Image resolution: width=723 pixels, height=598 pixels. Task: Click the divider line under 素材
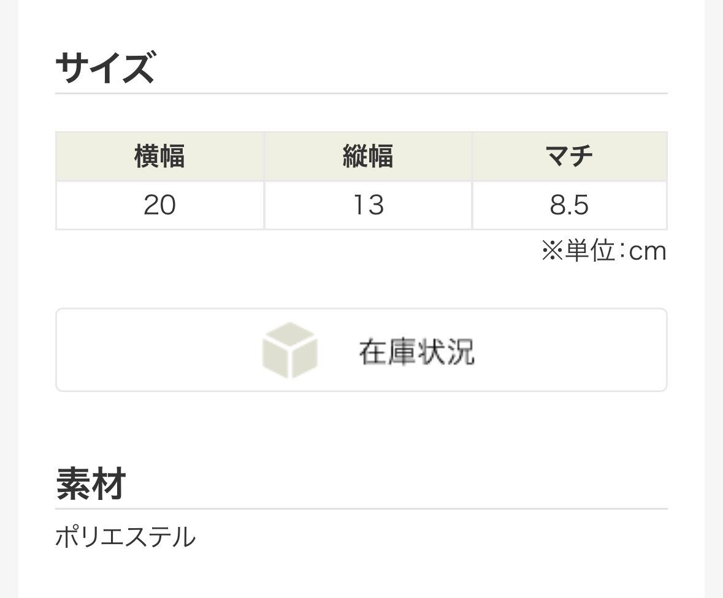[x=362, y=509]
